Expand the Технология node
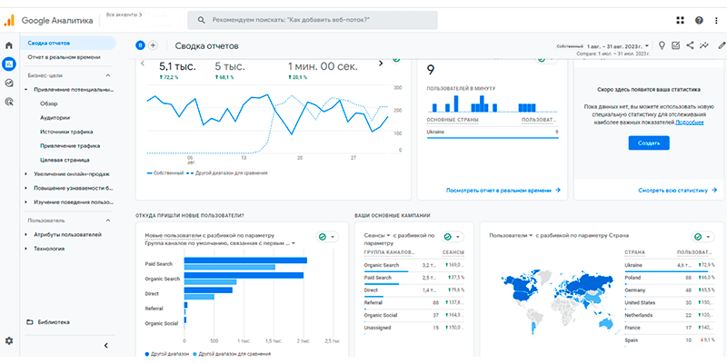The image size is (727, 363). point(26,249)
